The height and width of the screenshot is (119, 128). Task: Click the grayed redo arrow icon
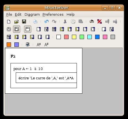coord(54,21)
